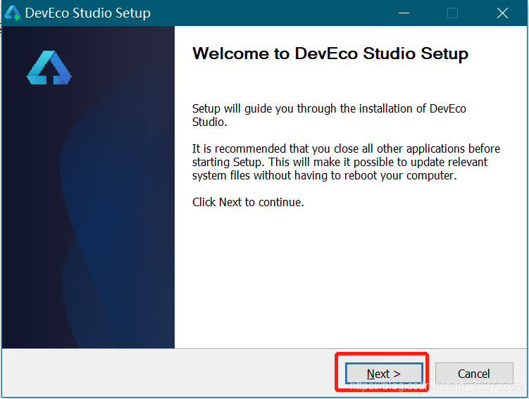The height and width of the screenshot is (399, 529).
Task: Select the 'It is recommended' paragraph
Action: 346,162
